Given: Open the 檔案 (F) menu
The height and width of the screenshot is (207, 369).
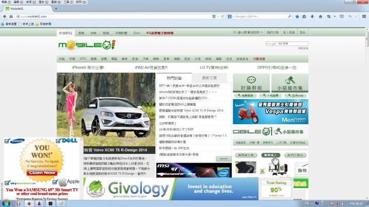Looking at the screenshot, I should (x=6, y=2).
